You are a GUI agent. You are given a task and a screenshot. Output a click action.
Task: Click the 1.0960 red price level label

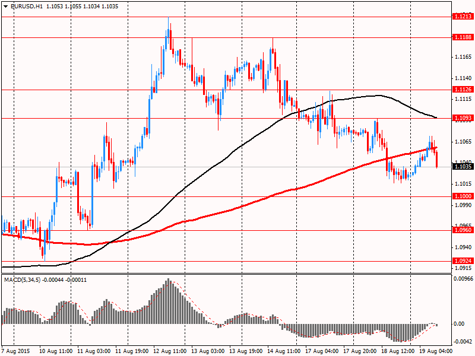(x=463, y=230)
